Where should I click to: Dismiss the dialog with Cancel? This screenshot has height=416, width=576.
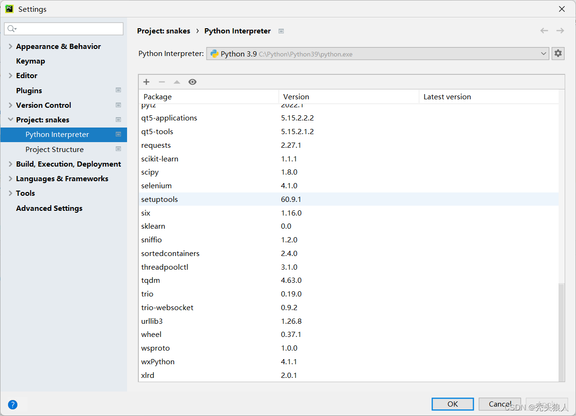click(x=500, y=404)
